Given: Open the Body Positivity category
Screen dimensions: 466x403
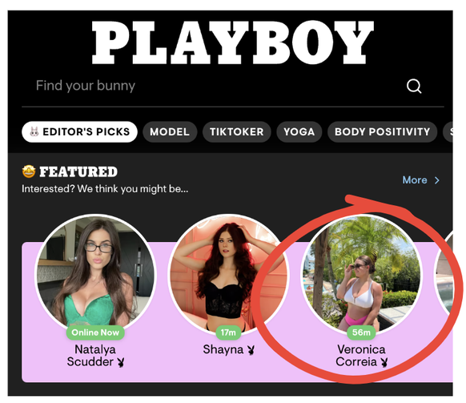Looking at the screenshot, I should [382, 131].
